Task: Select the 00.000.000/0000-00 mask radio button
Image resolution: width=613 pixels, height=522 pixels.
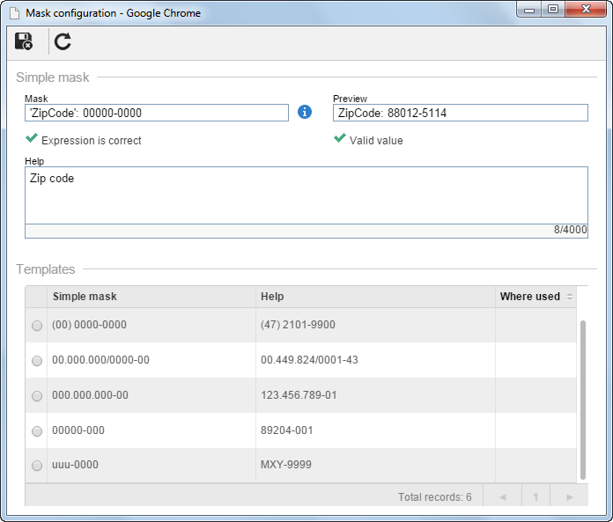Action: [37, 361]
